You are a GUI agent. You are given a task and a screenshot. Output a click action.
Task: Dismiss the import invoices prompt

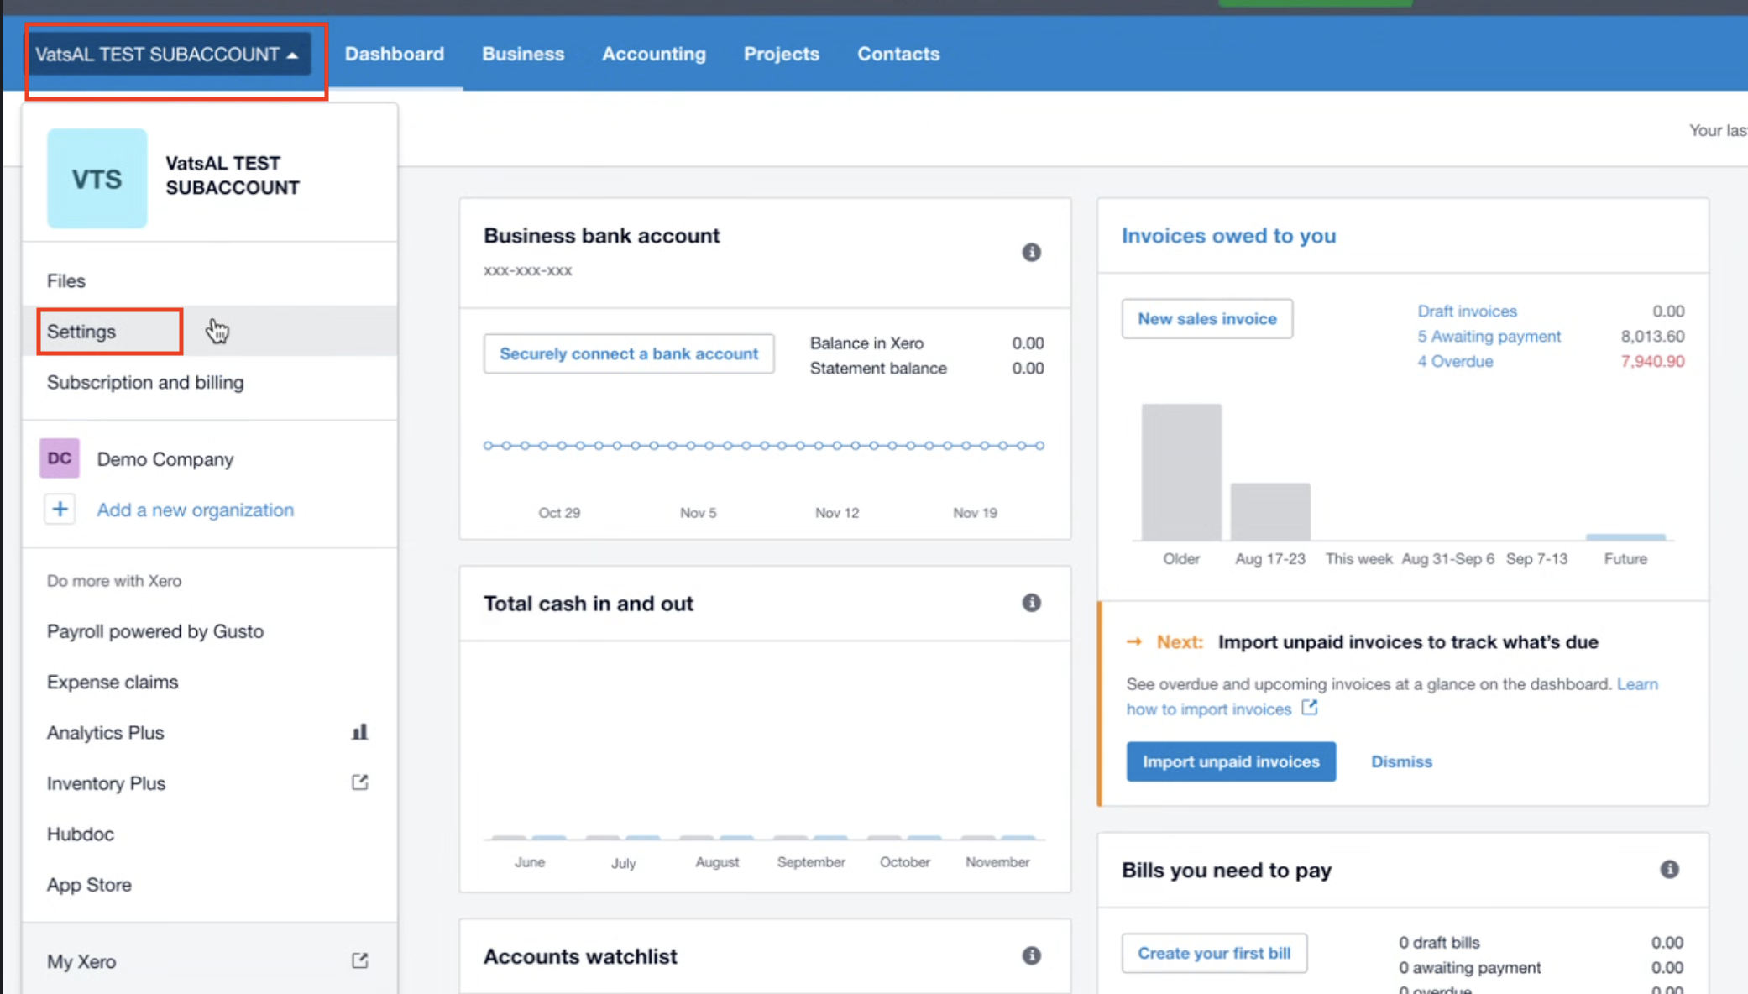(1400, 761)
